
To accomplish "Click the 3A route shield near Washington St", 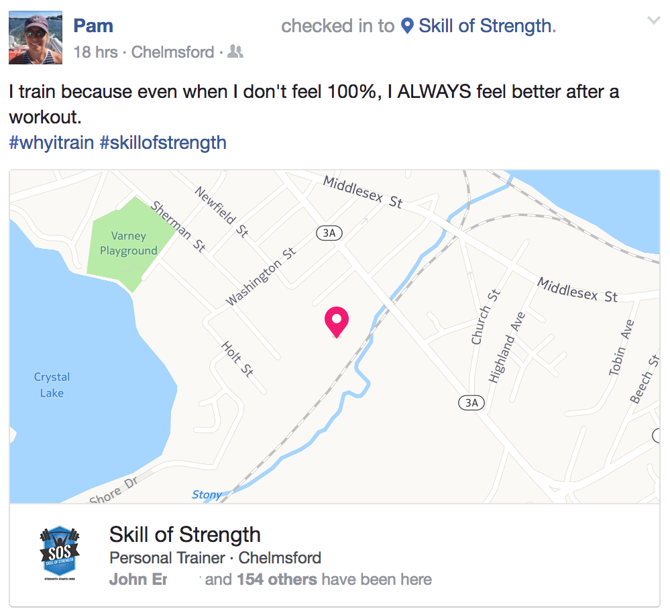I will point(329,233).
